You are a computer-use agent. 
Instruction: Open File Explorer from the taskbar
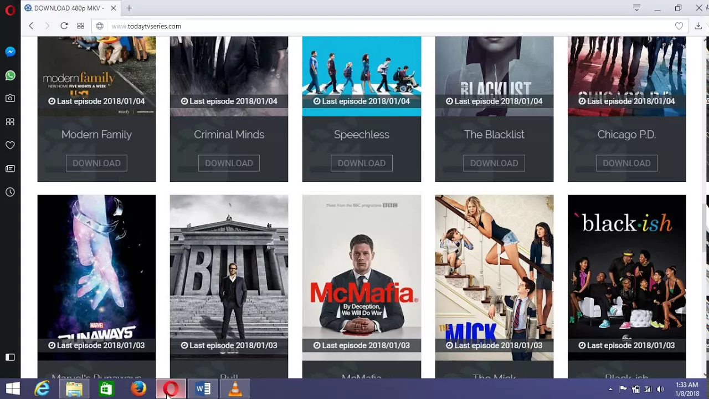[74, 389]
